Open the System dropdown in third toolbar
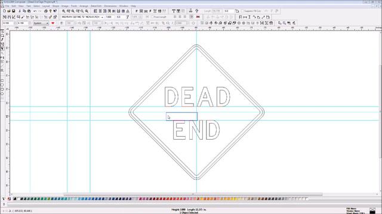This screenshot has height=214, width=382. point(41,23)
